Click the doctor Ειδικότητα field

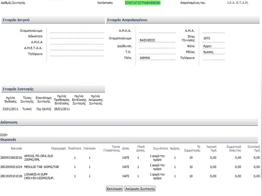tap(77, 36)
